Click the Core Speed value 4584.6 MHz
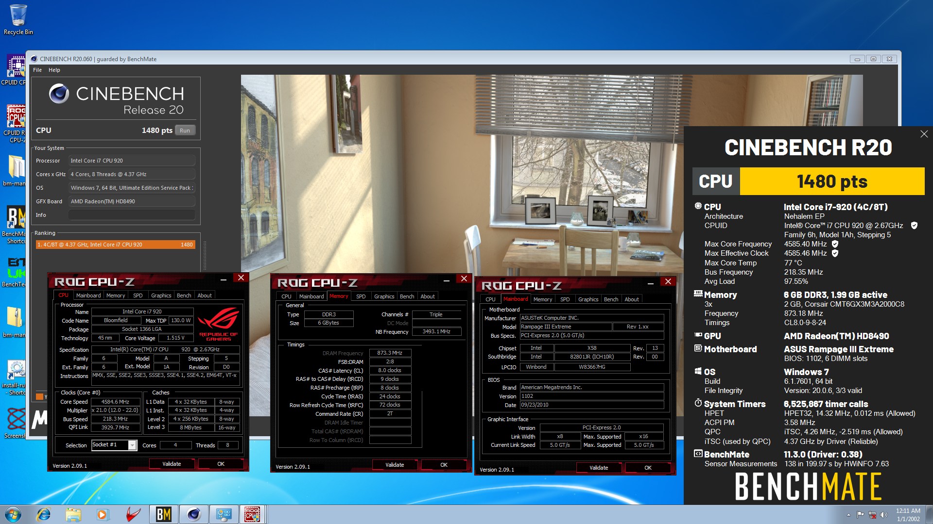This screenshot has height=524, width=933. coord(116,402)
